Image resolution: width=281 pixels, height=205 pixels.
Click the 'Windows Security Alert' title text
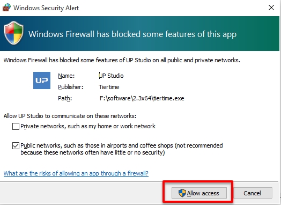[x=46, y=8]
